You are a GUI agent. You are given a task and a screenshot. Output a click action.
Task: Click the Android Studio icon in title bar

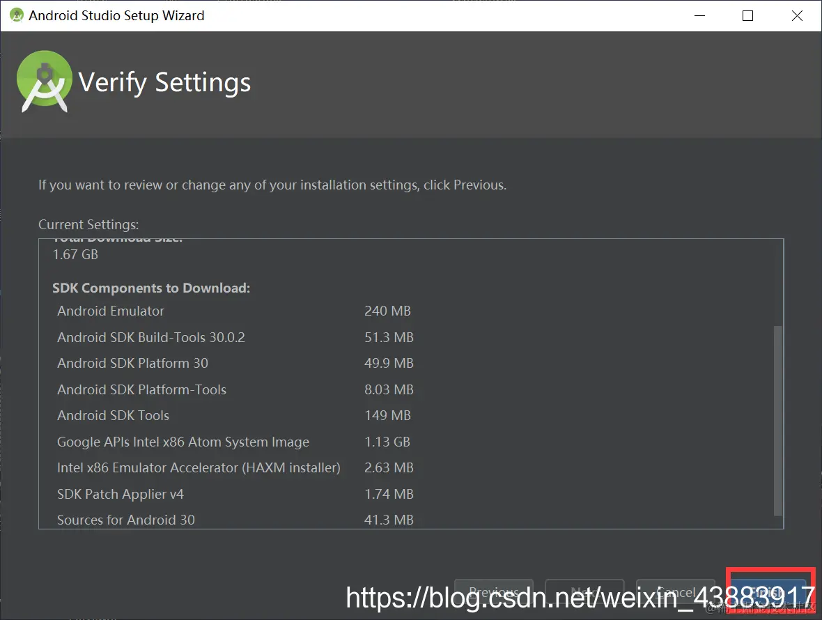(x=17, y=15)
